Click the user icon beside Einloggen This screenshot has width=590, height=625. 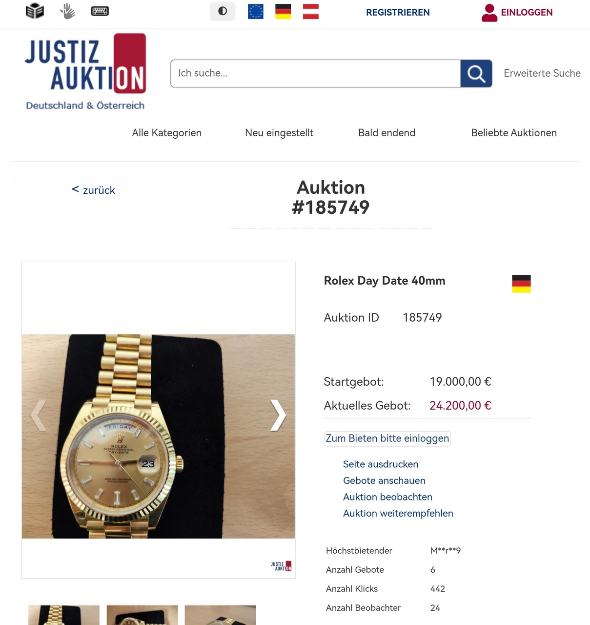[x=489, y=13]
